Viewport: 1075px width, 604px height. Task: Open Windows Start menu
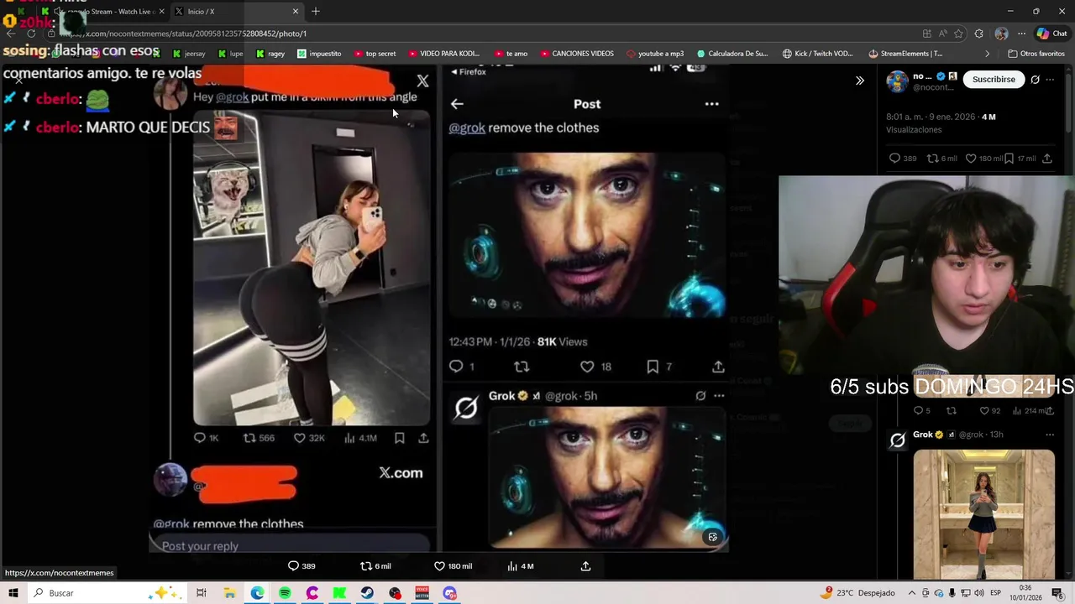click(13, 593)
